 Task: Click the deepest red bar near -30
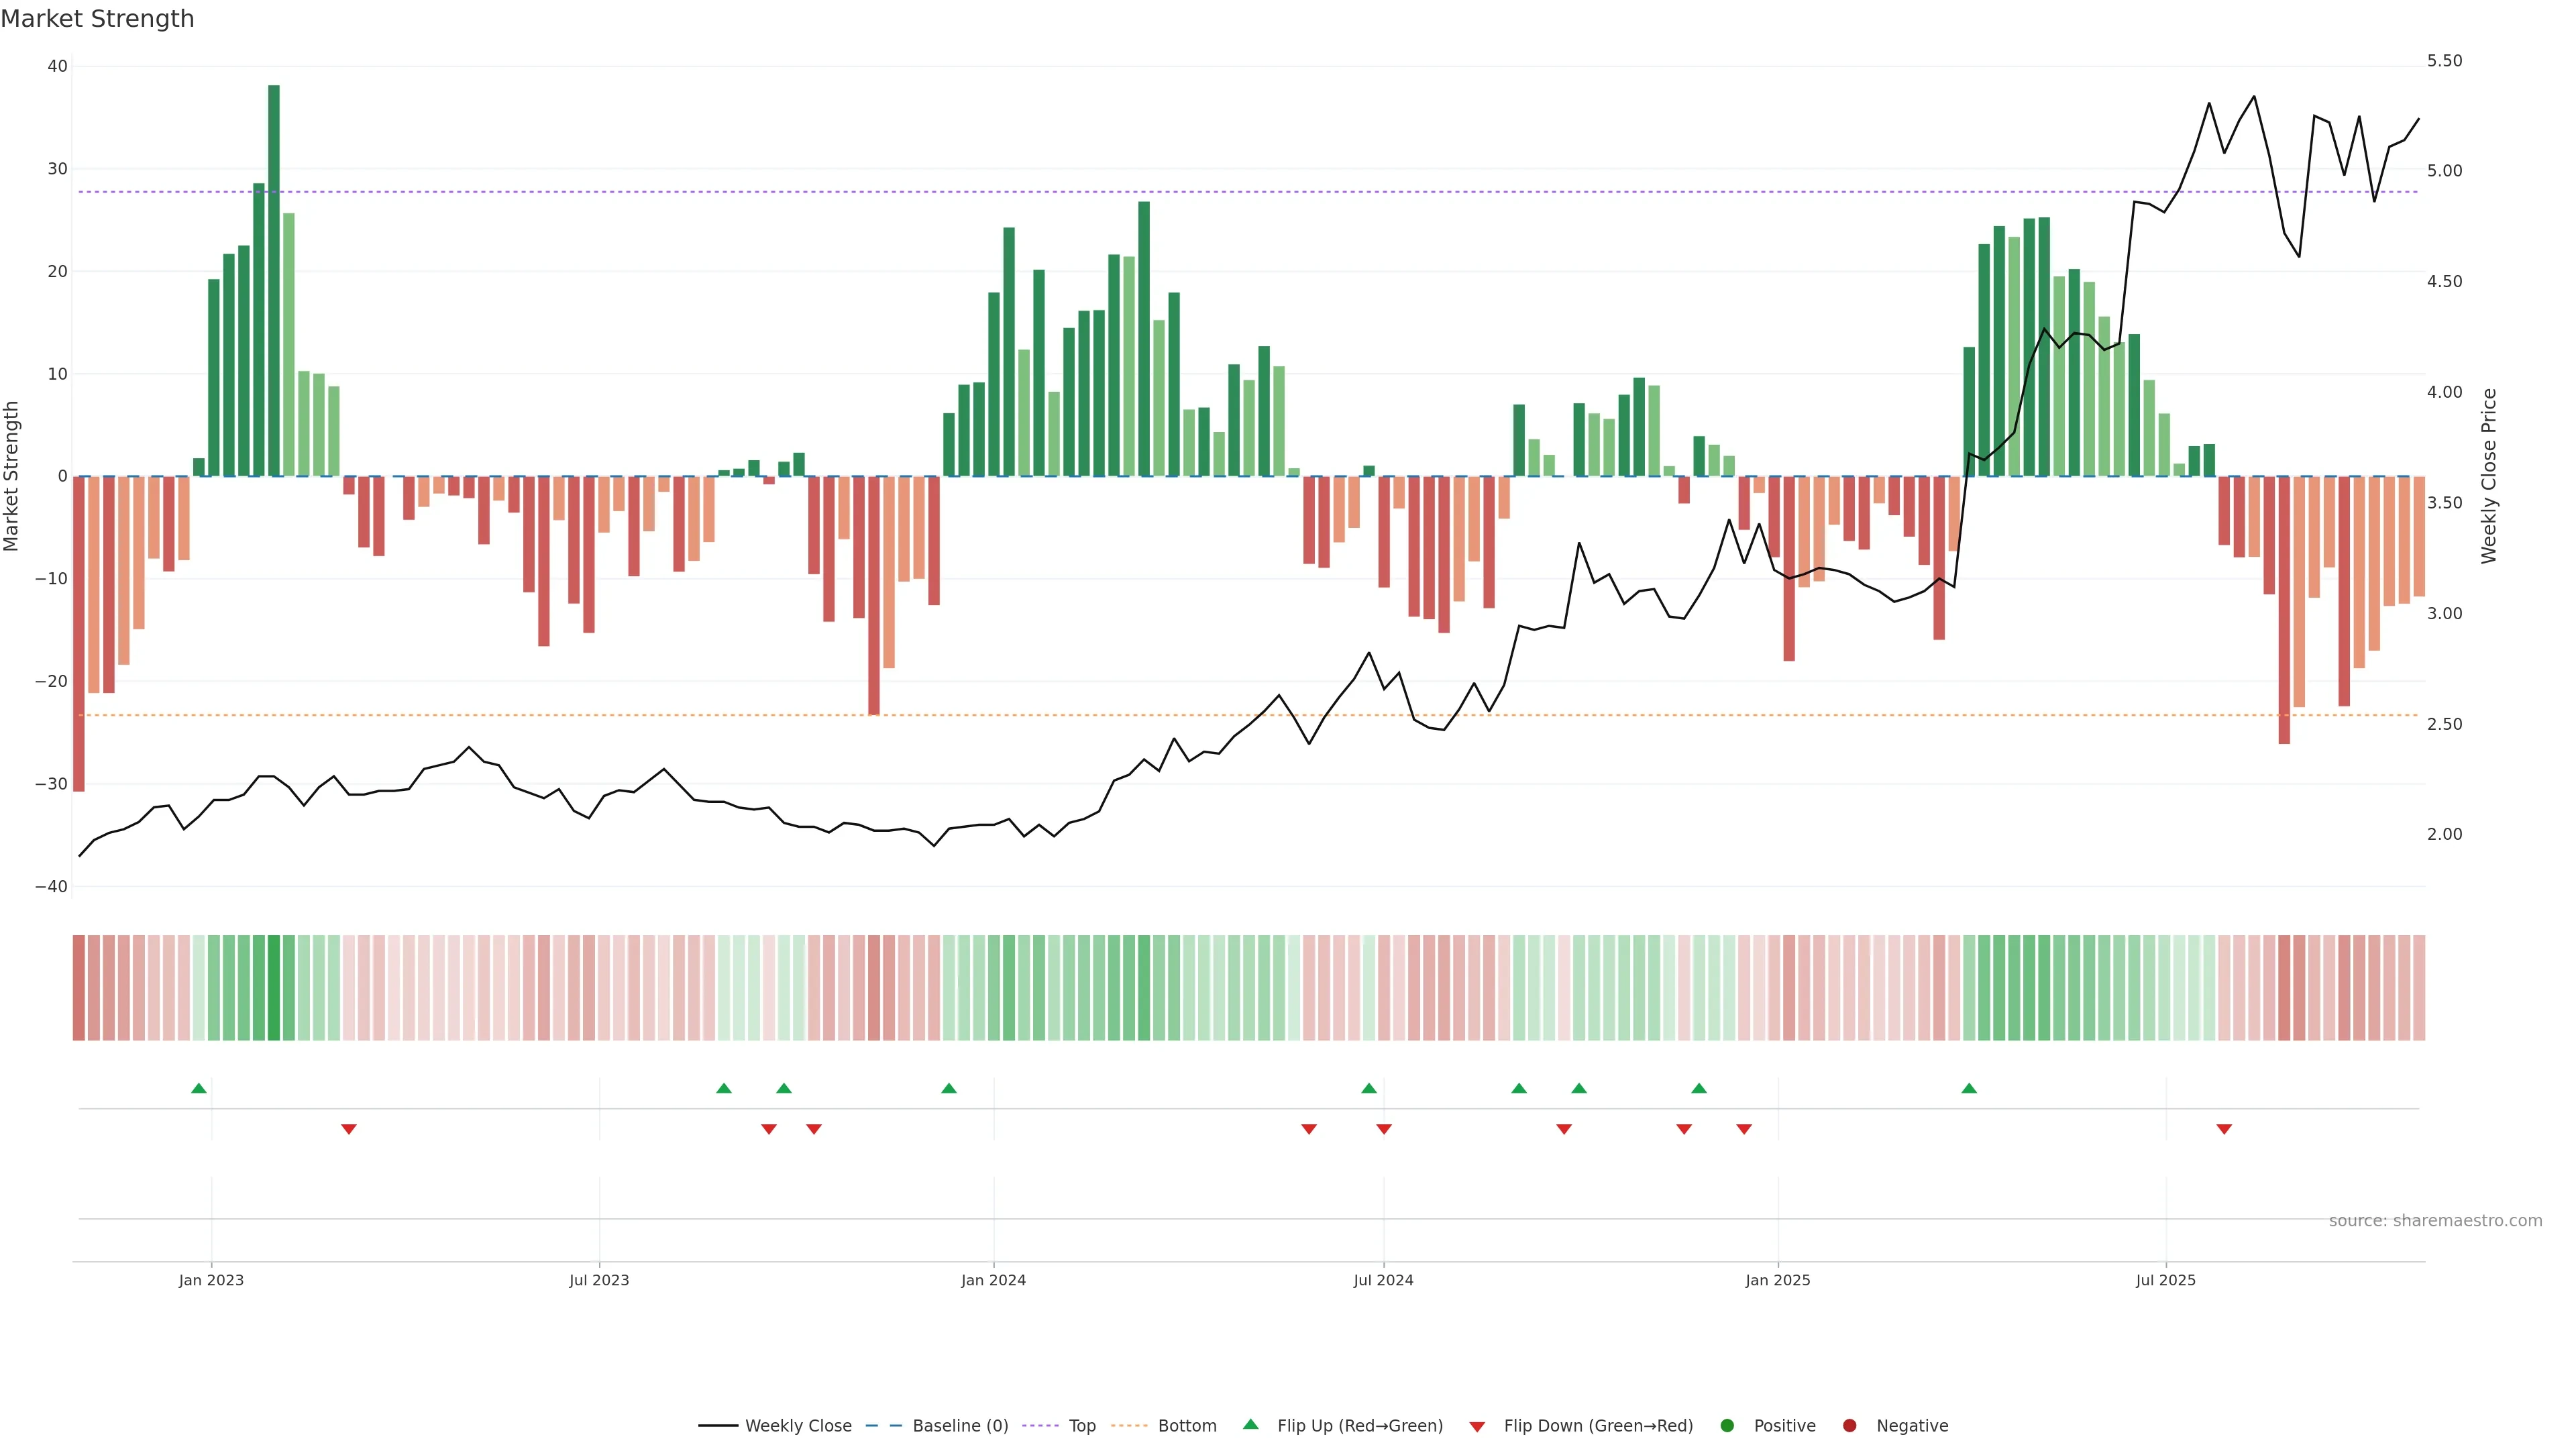point(79,633)
